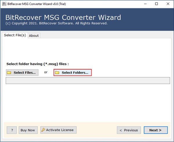
Task: Click the BitRecover MSG Converter Wizard heading
Action: click(63, 17)
